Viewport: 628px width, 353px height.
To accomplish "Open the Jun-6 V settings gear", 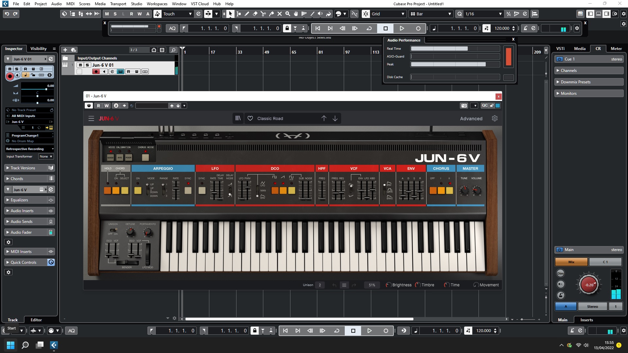I will 495,118.
